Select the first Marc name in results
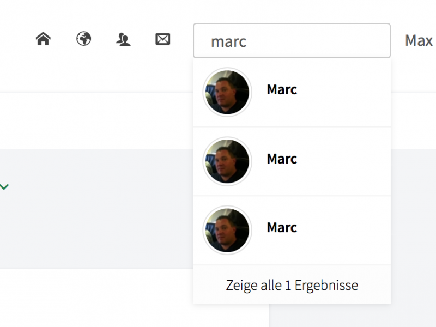The height and width of the screenshot is (327, 436). coord(282,89)
